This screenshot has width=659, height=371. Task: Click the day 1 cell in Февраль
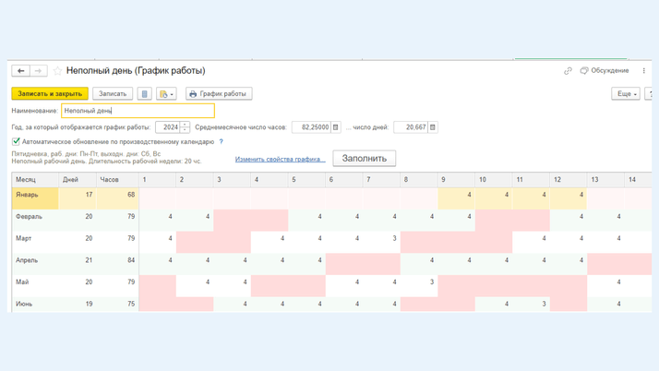click(157, 221)
